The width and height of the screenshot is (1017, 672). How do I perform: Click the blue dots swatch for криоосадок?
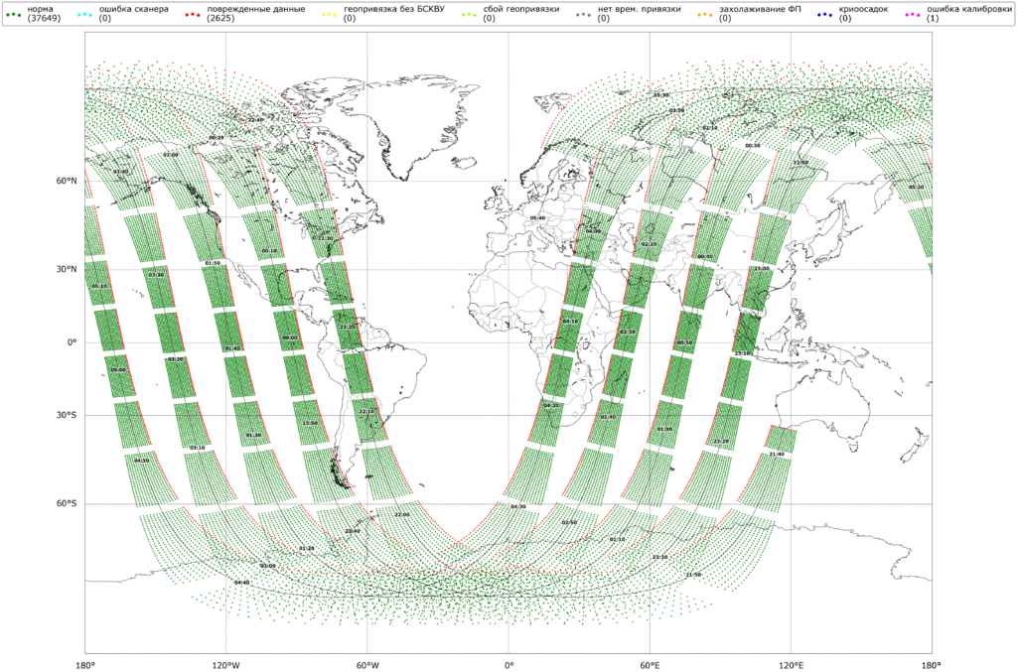pyautogui.click(x=825, y=14)
